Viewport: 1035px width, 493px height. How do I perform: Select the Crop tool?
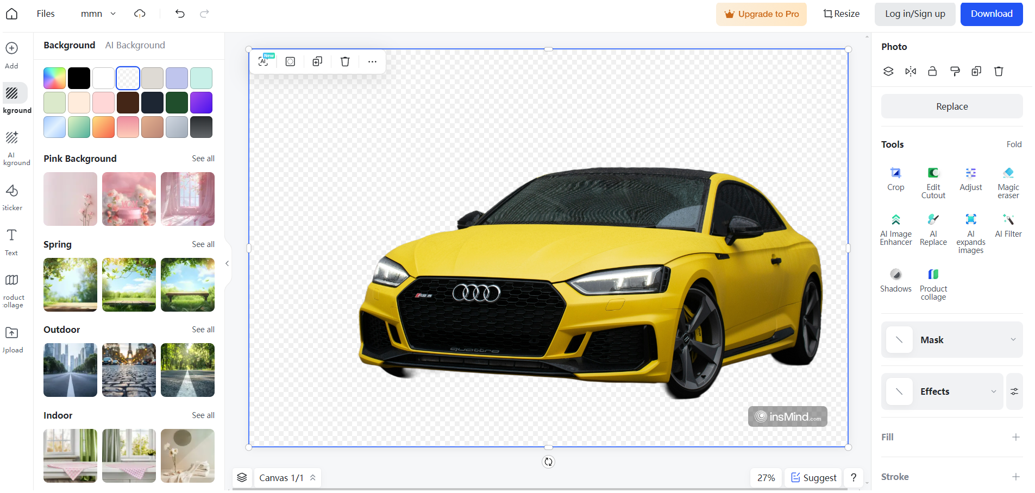pyautogui.click(x=895, y=179)
